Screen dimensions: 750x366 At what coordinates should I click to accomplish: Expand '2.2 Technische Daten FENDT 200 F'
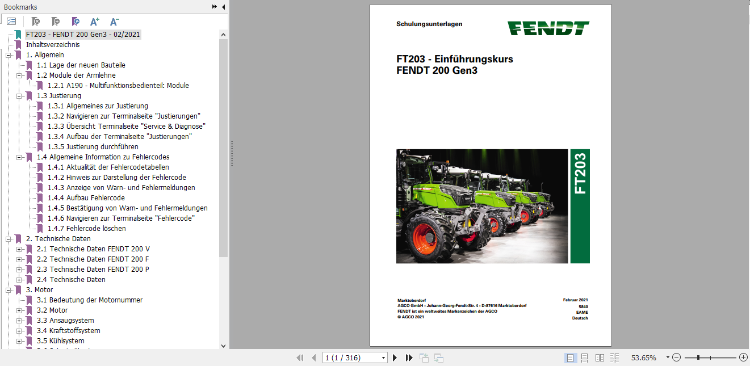click(x=19, y=259)
